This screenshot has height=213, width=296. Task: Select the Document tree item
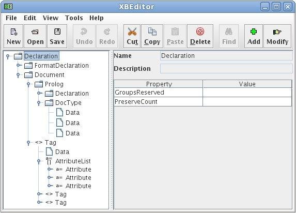coord(50,75)
